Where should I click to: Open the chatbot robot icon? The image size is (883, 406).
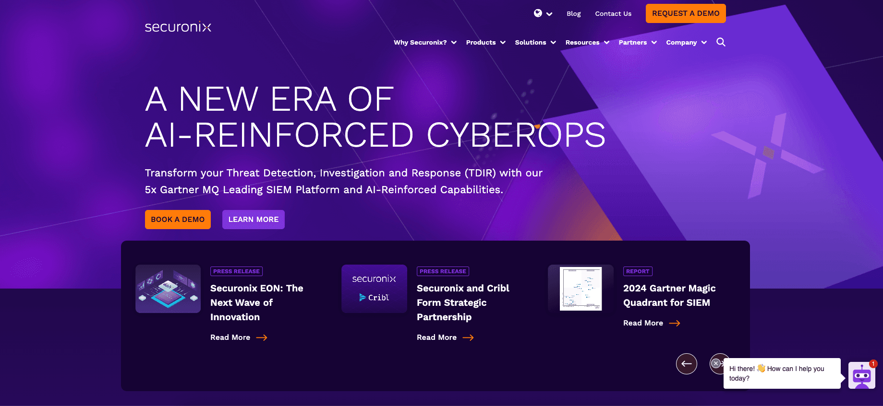(862, 375)
